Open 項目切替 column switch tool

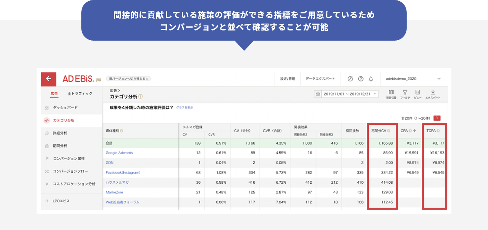(x=391, y=94)
